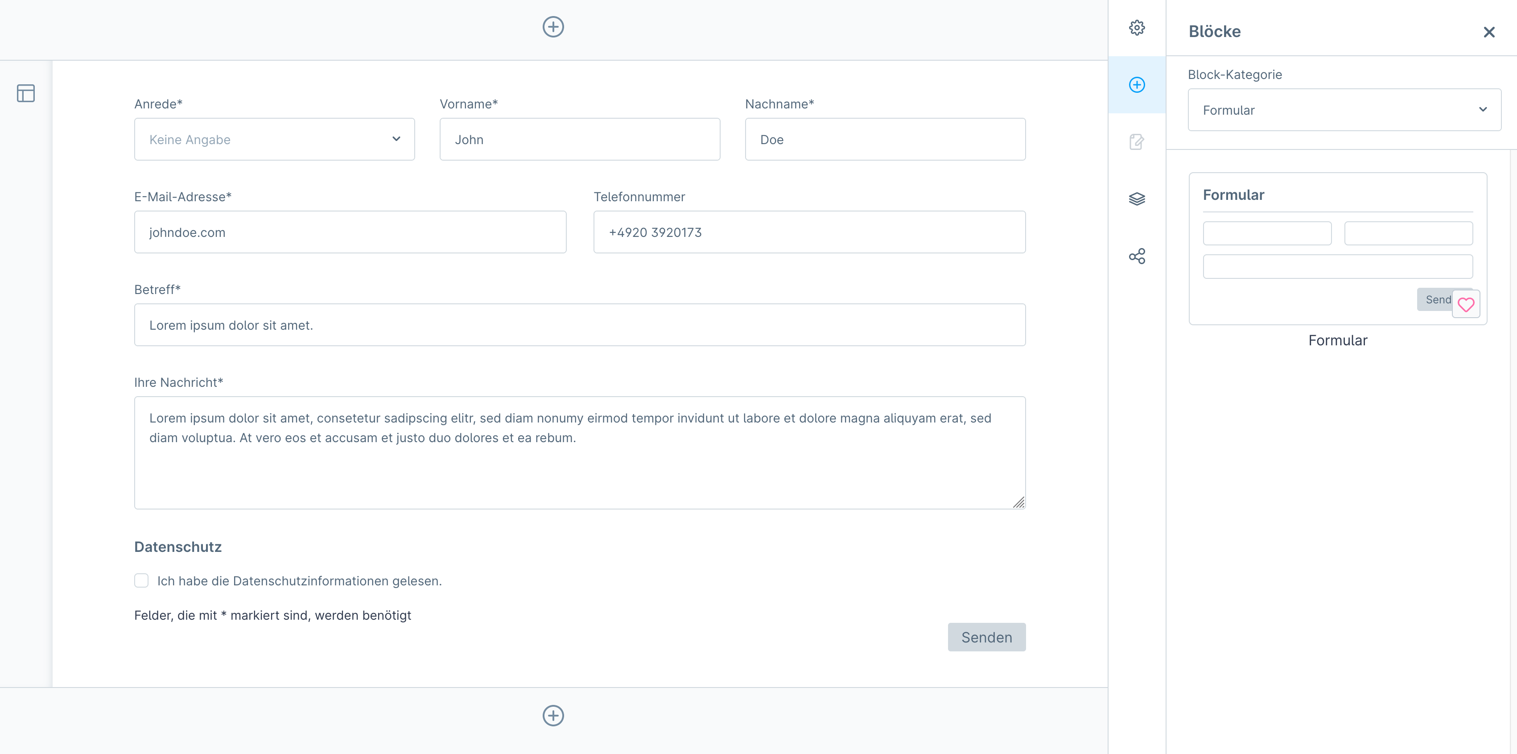Image resolution: width=1517 pixels, height=754 pixels.
Task: Click the Telefonnummer input field
Action: tap(809, 232)
